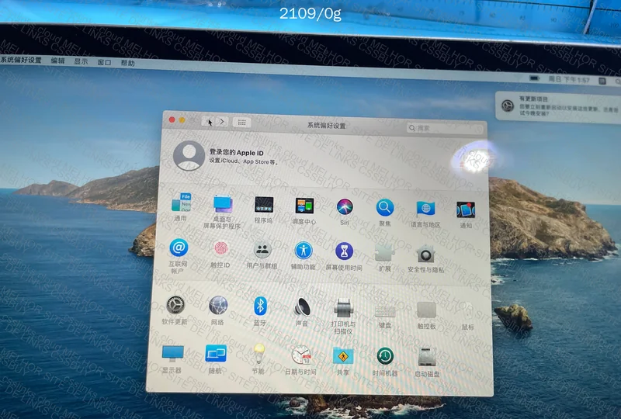
Task: Open the 帮助 (Help) menu
Action: pyautogui.click(x=128, y=63)
